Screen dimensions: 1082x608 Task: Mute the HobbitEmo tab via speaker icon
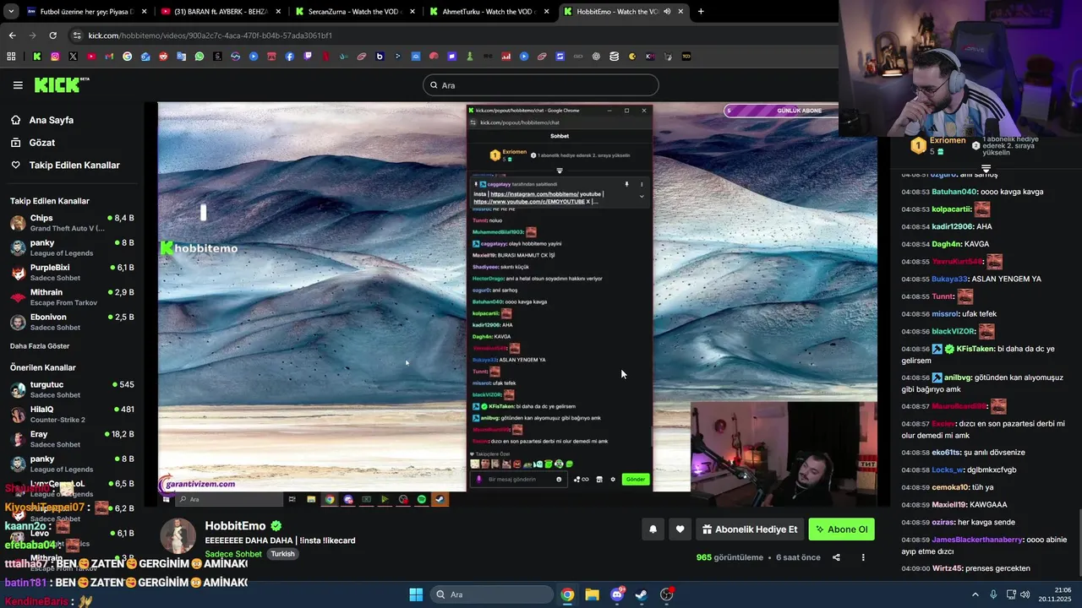667,12
